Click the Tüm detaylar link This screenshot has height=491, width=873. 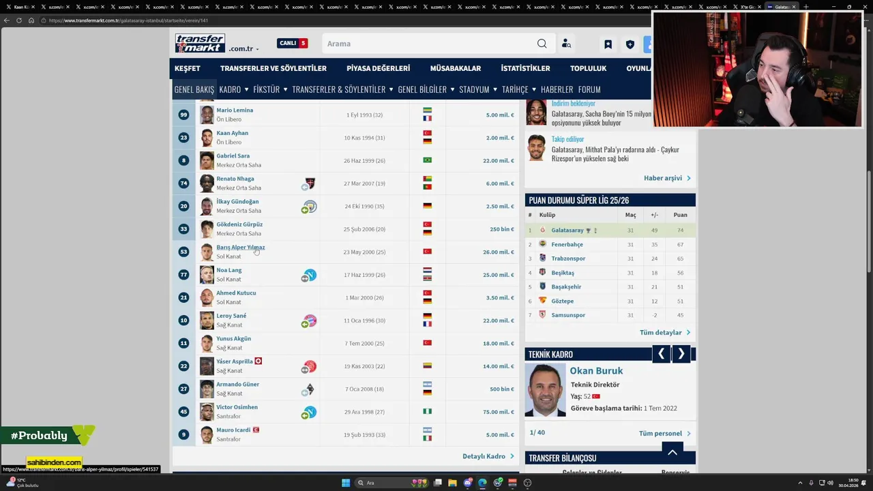click(x=665, y=333)
